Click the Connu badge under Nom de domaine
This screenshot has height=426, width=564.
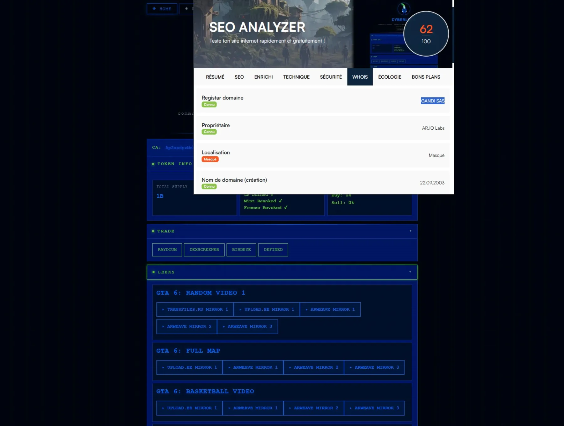(209, 187)
